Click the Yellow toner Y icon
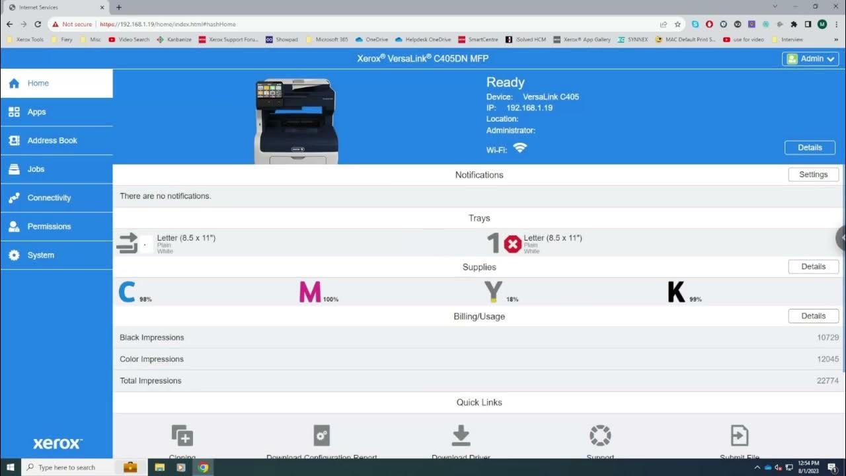Viewport: 846px width, 476px height. (x=493, y=292)
